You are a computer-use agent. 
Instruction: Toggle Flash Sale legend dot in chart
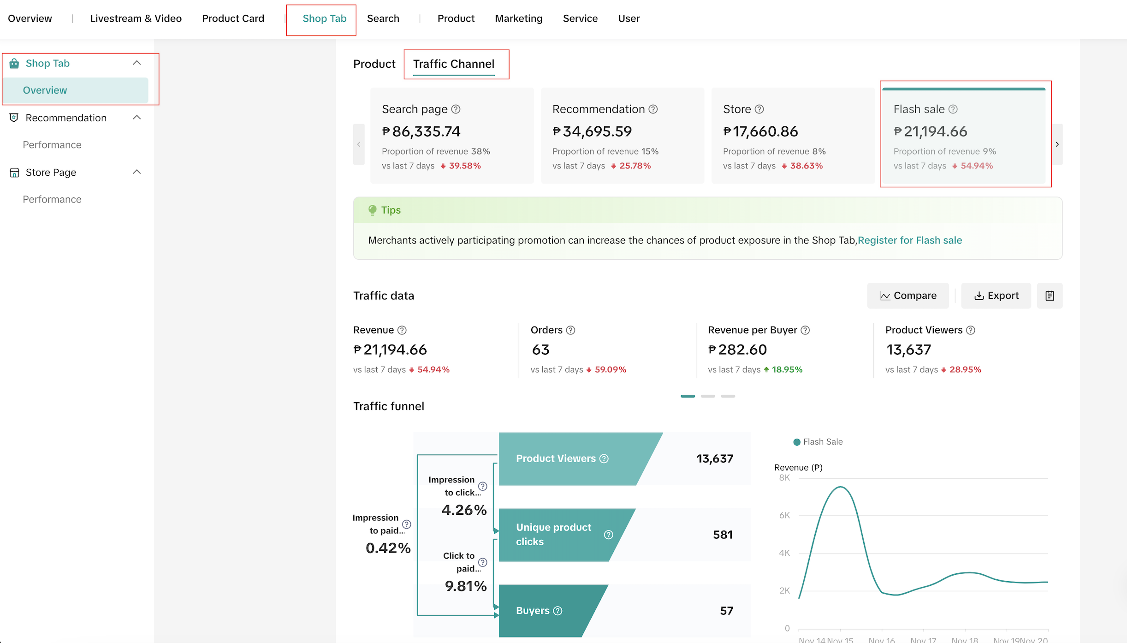796,442
